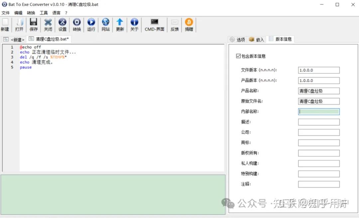Click the 'echo 清理完成。' code line
The image size is (359, 218).
[36, 62]
